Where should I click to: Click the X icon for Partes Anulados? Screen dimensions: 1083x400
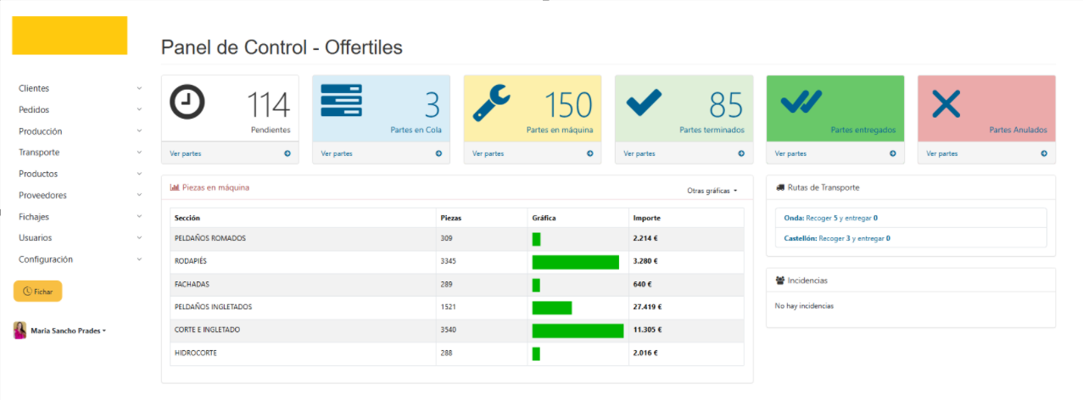click(946, 104)
